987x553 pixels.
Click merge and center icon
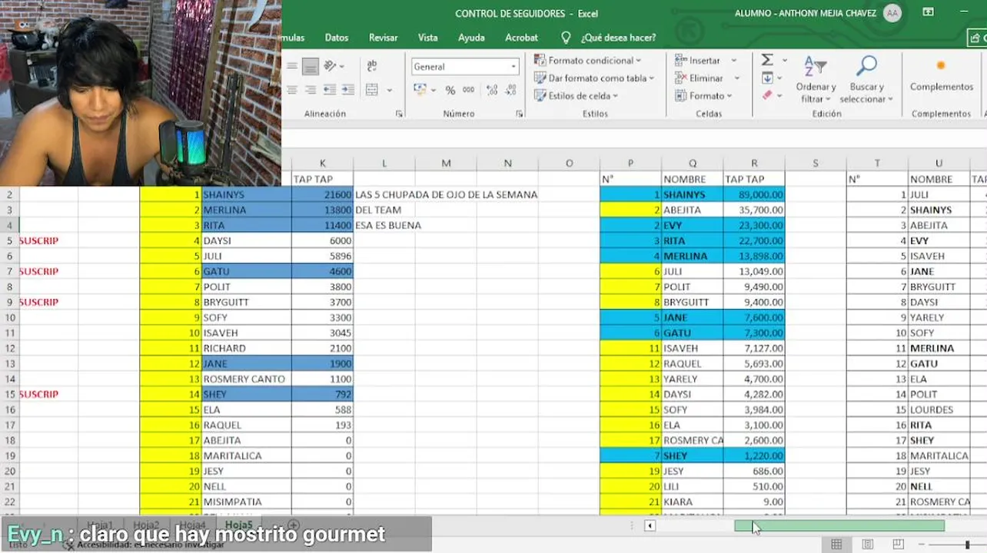[x=371, y=91]
